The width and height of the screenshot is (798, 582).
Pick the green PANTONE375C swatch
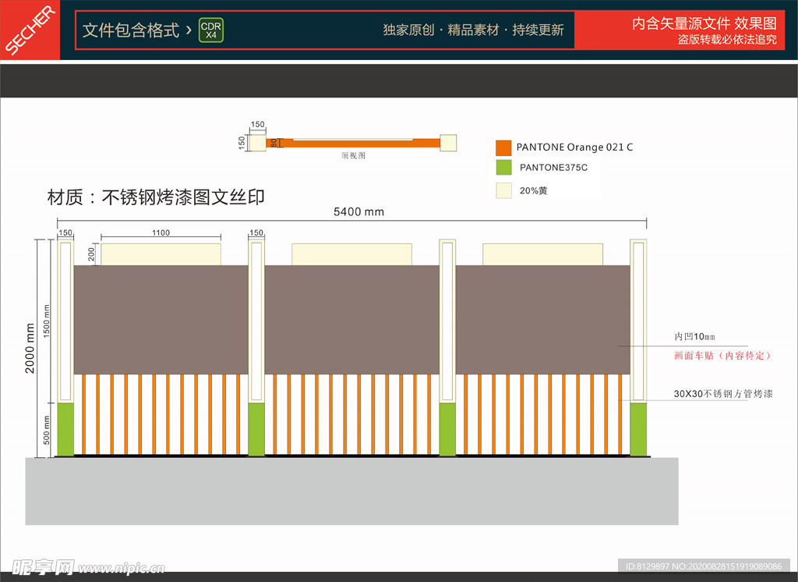coord(503,167)
